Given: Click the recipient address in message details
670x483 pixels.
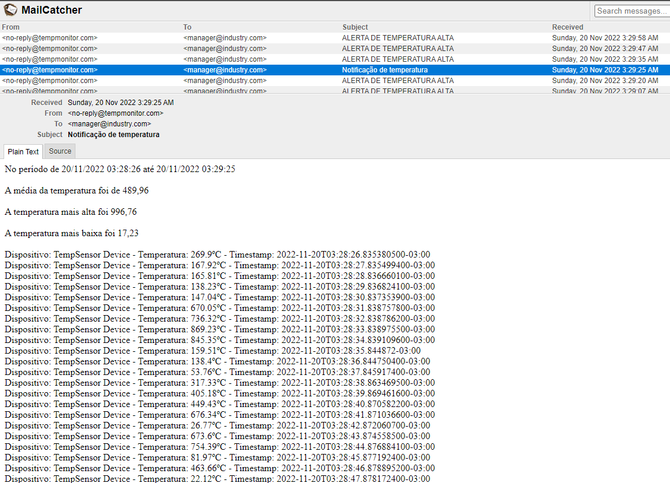Looking at the screenshot, I should tap(109, 124).
